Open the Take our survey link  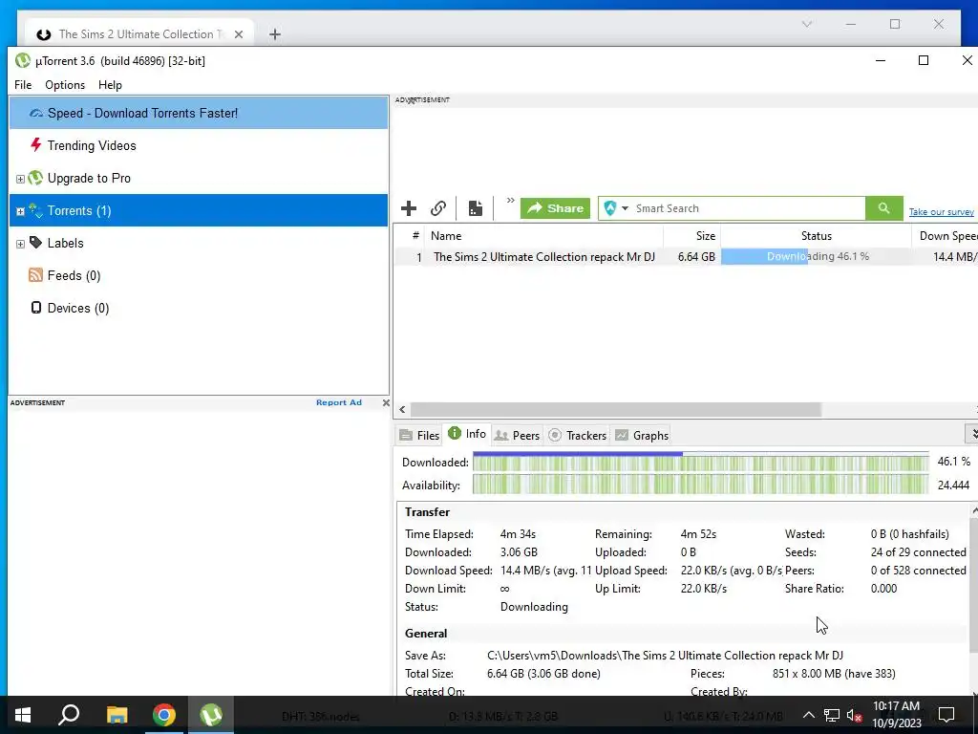pos(941,212)
